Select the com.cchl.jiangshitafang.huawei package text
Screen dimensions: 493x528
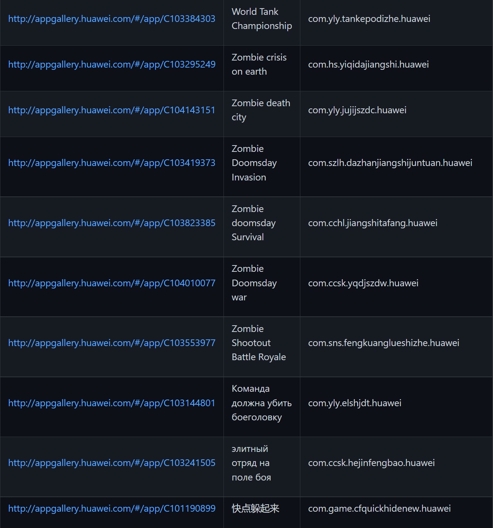tap(373, 223)
